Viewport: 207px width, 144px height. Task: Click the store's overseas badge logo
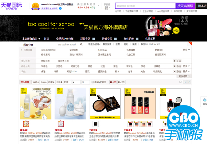tap(35, 6)
